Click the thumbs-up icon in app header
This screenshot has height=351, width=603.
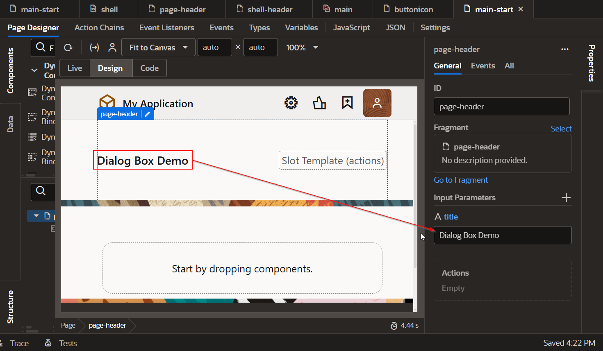click(x=319, y=103)
